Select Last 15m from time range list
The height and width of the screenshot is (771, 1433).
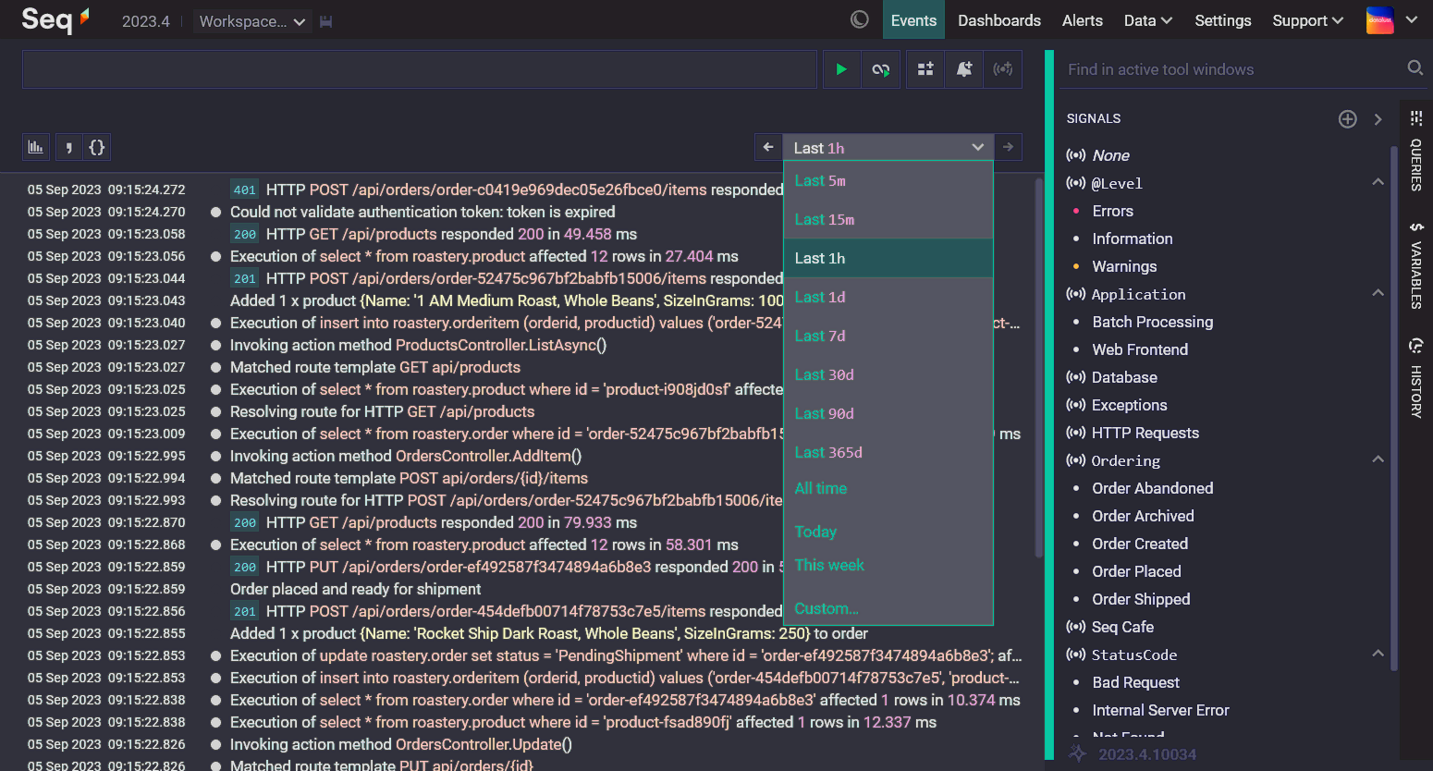click(888, 219)
